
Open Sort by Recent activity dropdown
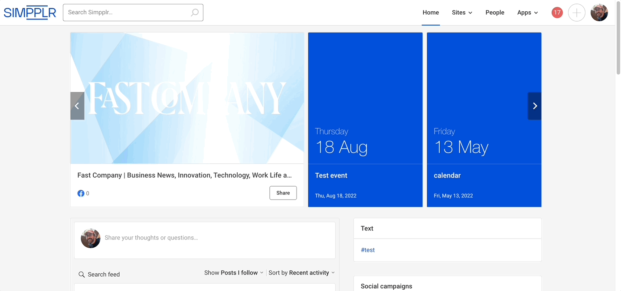301,273
